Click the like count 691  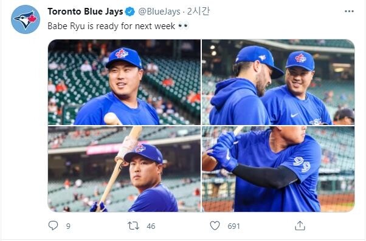[233, 226]
